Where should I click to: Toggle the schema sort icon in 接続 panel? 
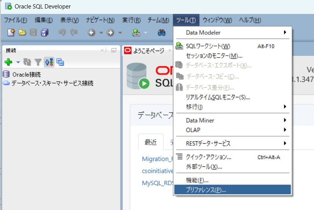click(49, 62)
